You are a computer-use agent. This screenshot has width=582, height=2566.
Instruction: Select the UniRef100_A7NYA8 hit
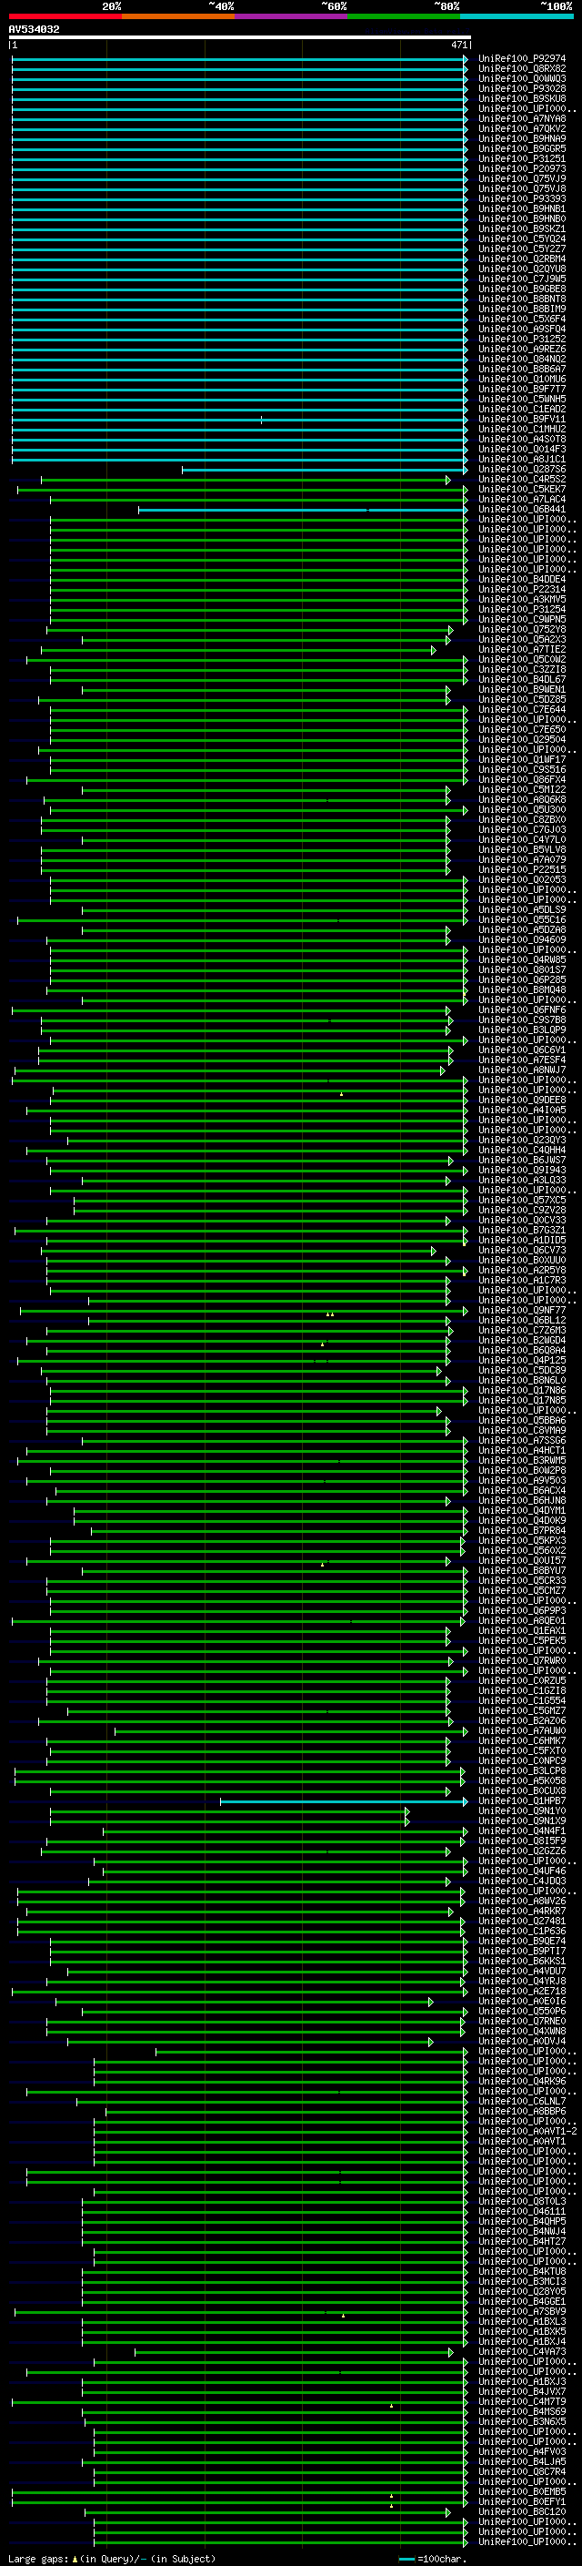click(521, 118)
